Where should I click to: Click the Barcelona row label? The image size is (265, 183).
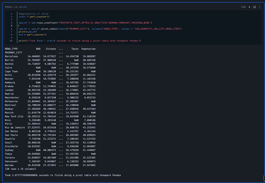point(11,56)
